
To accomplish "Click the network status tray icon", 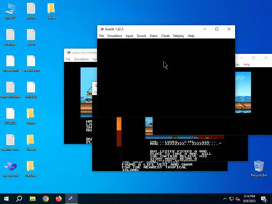I will [x=231, y=199].
